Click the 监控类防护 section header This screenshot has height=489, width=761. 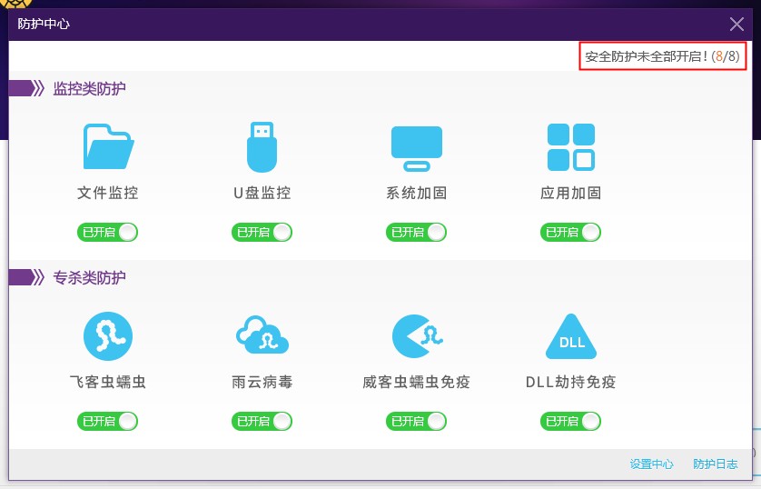tap(89, 88)
